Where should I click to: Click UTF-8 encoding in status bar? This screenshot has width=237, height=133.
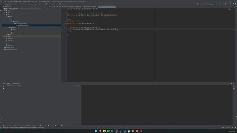(229, 128)
